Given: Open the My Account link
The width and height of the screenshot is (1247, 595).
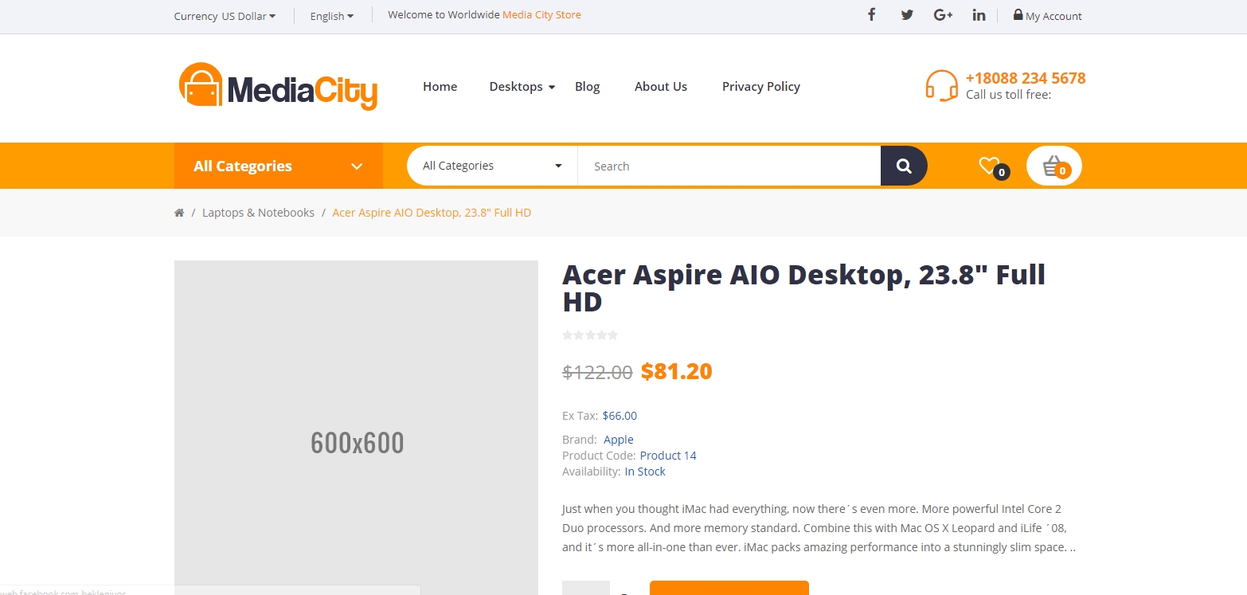Looking at the screenshot, I should [1053, 16].
